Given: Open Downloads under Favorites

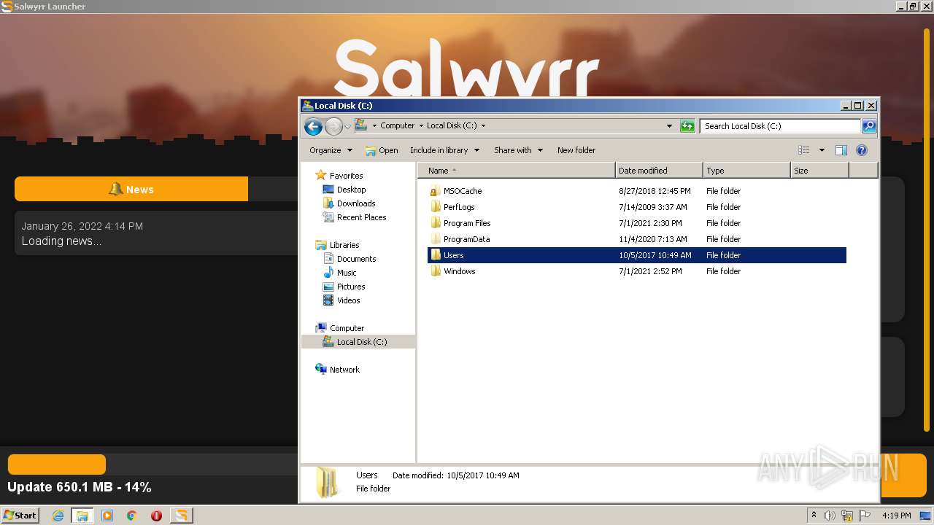Looking at the screenshot, I should click(356, 203).
